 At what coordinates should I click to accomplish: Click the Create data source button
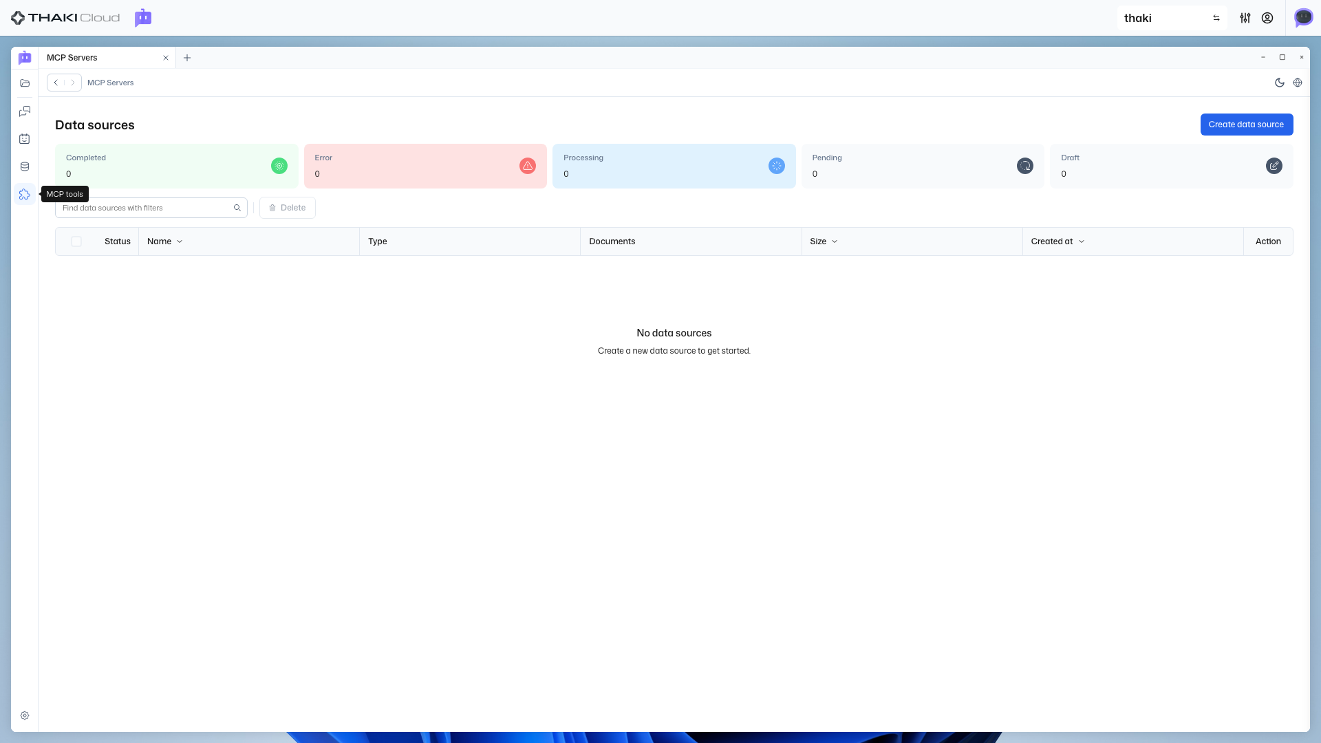[x=1246, y=125]
